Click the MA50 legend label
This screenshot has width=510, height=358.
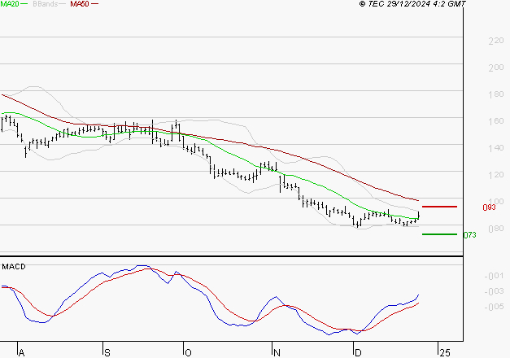tap(79, 4)
